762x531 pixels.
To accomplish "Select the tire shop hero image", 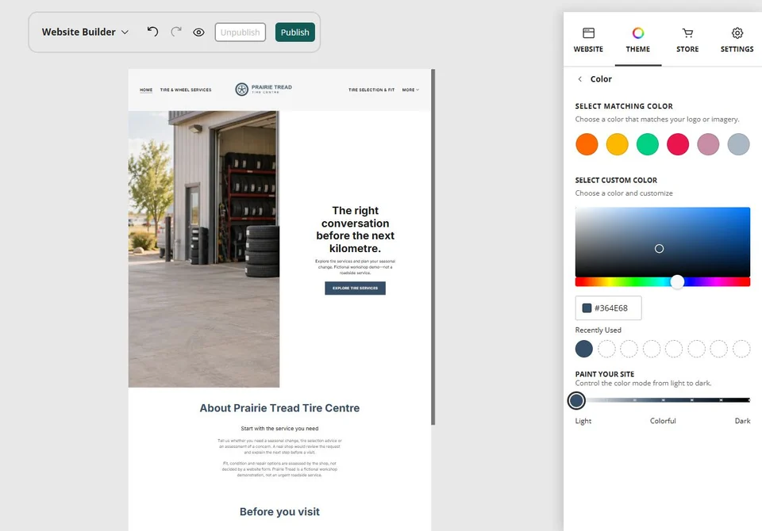I will pos(204,249).
